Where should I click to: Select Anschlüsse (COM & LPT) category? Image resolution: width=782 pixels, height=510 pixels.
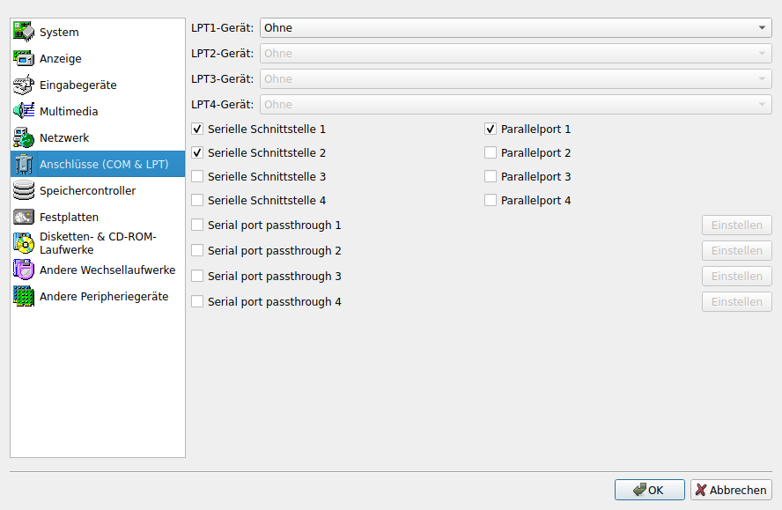point(103,165)
